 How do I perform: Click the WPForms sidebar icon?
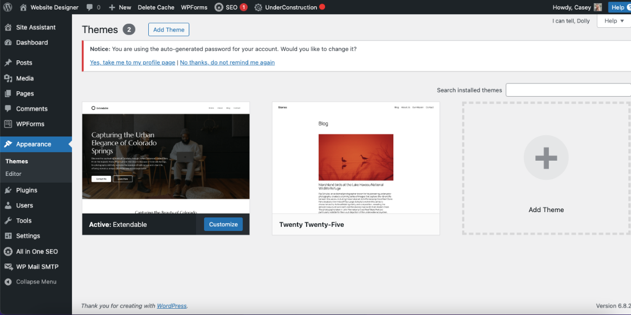8,124
